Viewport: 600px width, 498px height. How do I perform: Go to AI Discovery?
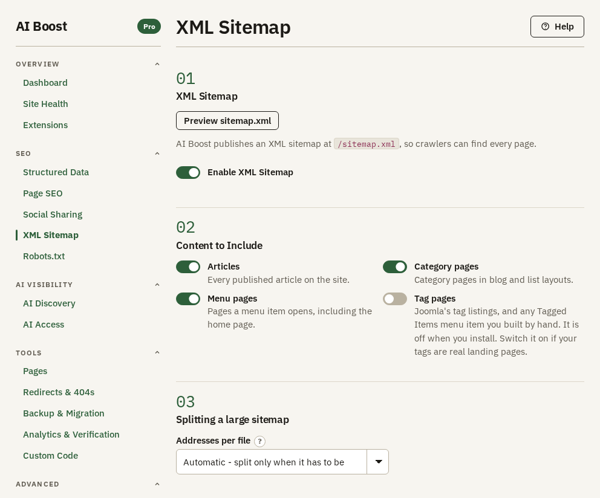(49, 303)
